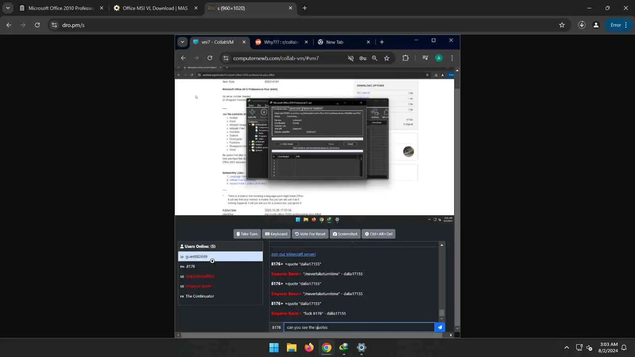Open the taskbar clock showing 3:03 AM

pyautogui.click(x=608, y=347)
